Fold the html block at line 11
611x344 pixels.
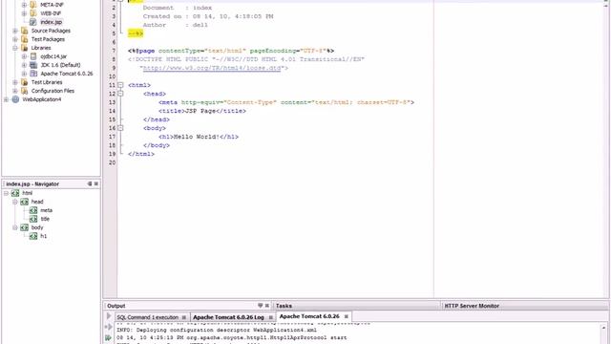(120, 85)
